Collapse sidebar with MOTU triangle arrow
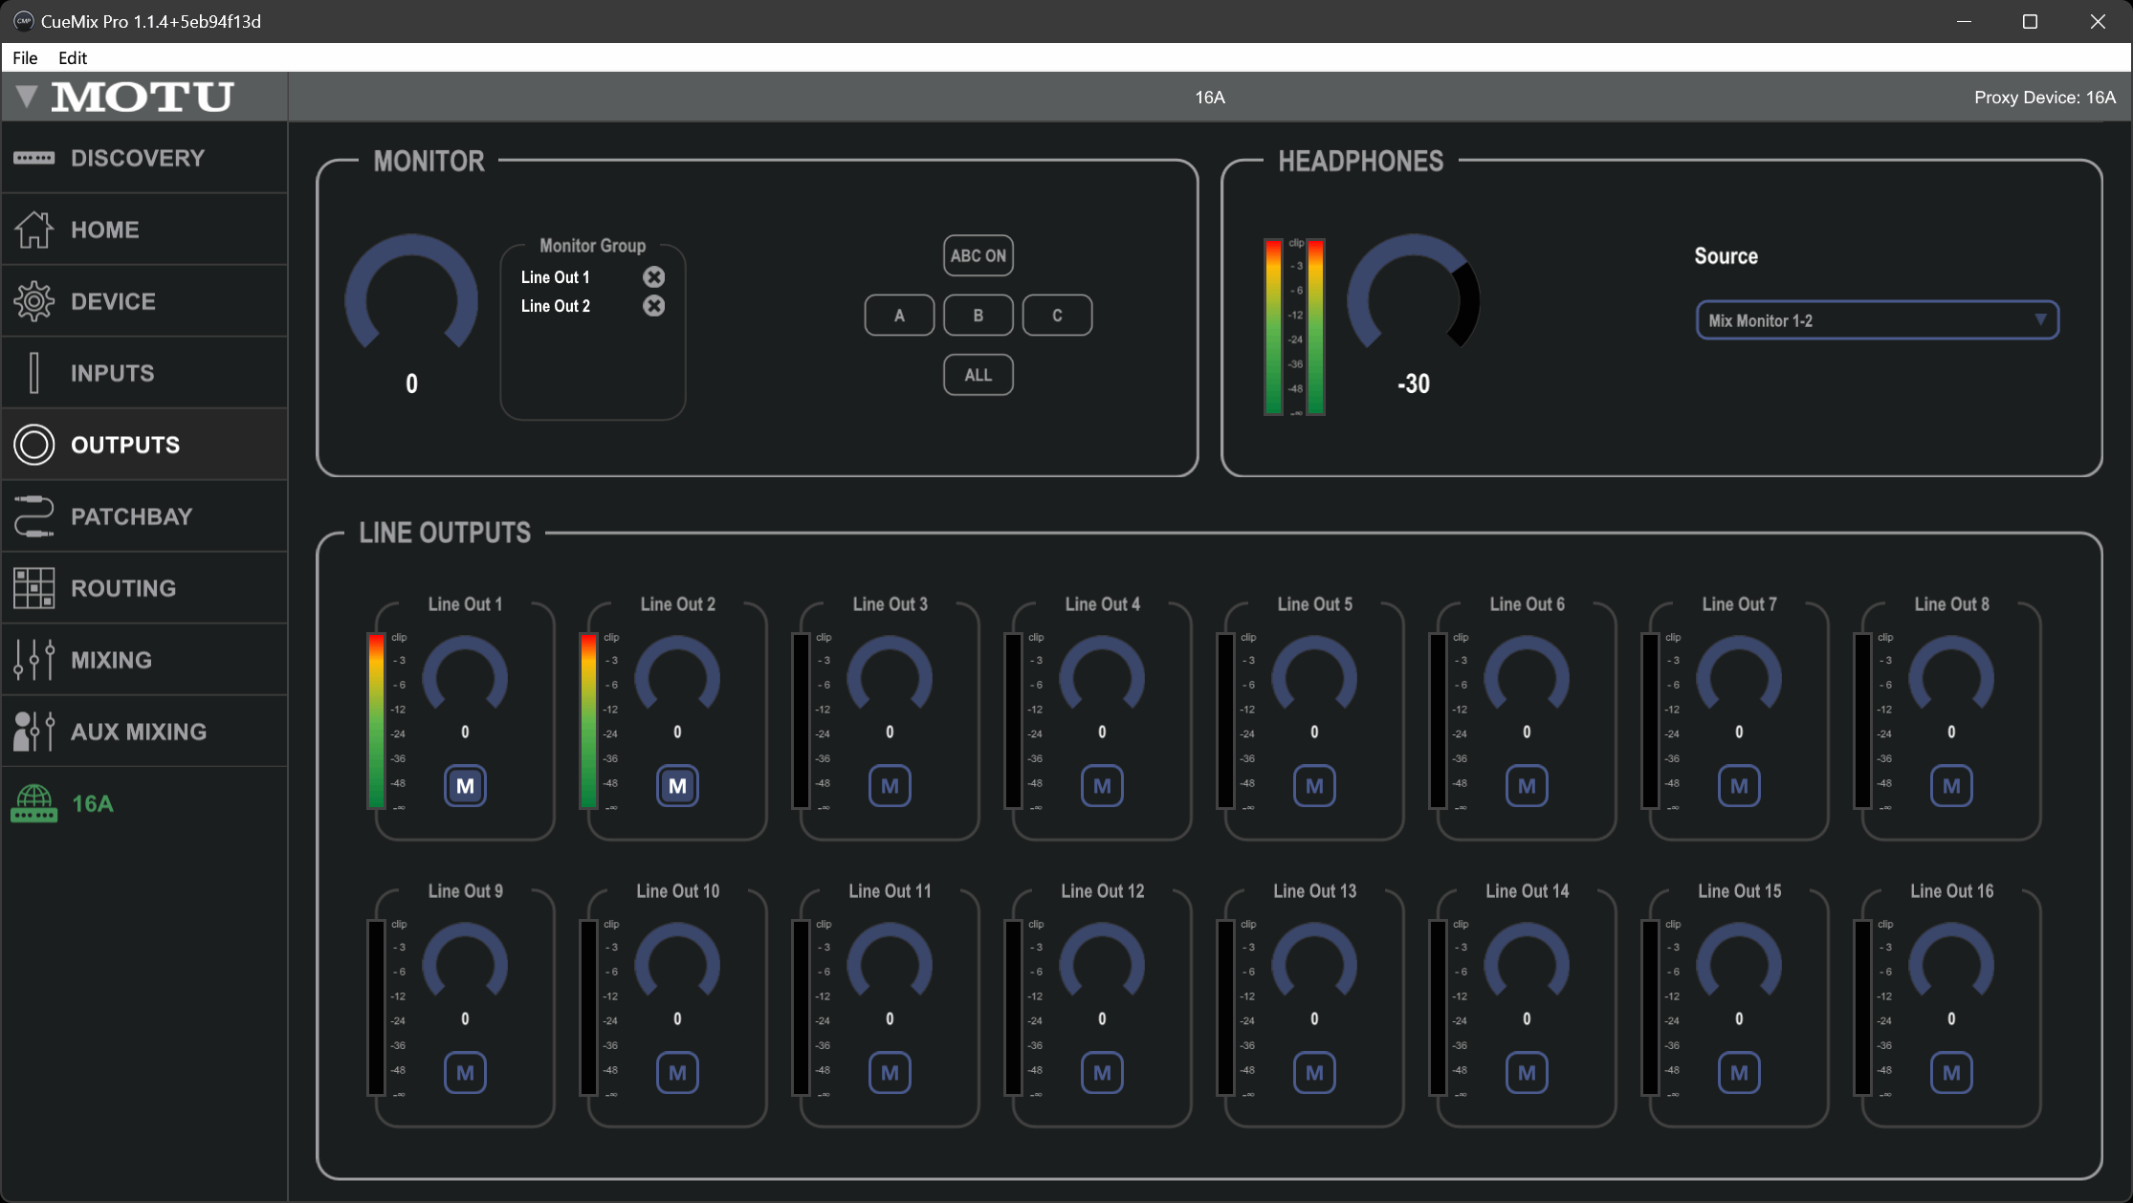 pos(27,96)
